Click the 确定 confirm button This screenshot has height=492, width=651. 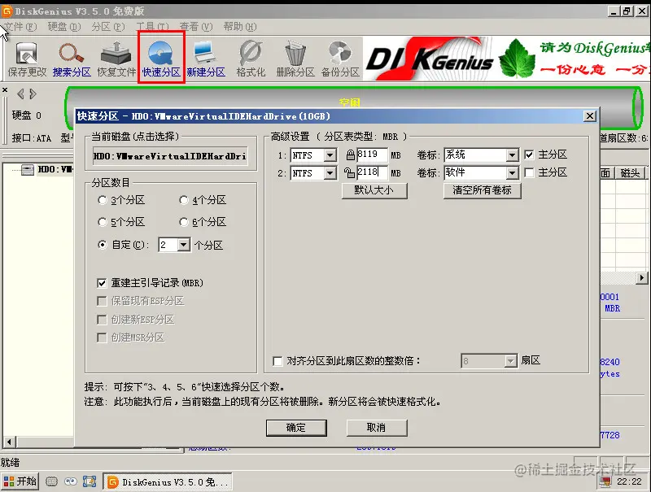click(x=296, y=428)
